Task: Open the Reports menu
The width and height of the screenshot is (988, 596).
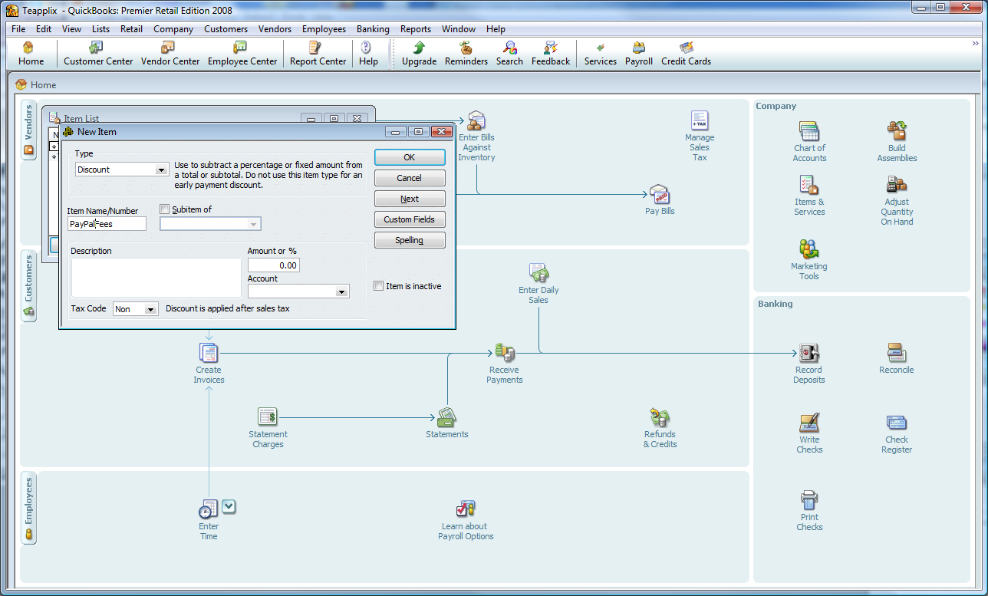Action: tap(416, 29)
